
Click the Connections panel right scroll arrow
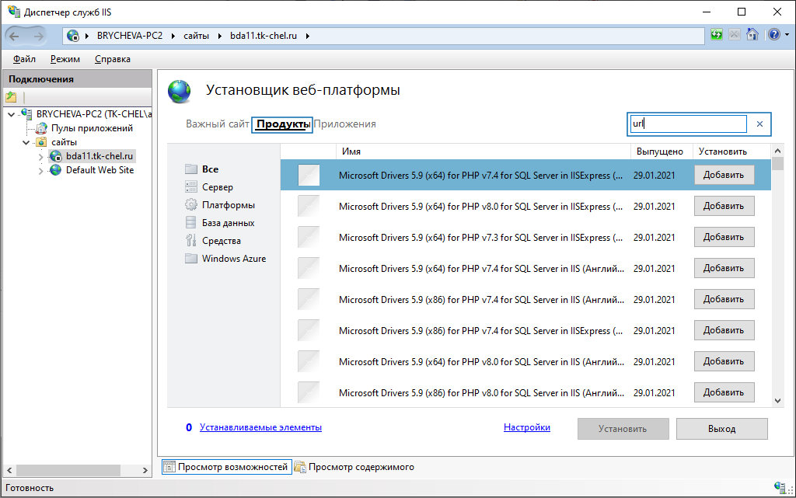145,470
